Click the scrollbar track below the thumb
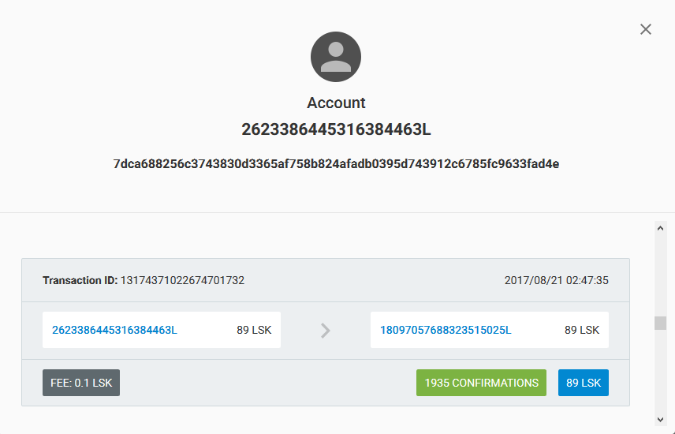Screen dimensions: 675x434 [x=660, y=371]
